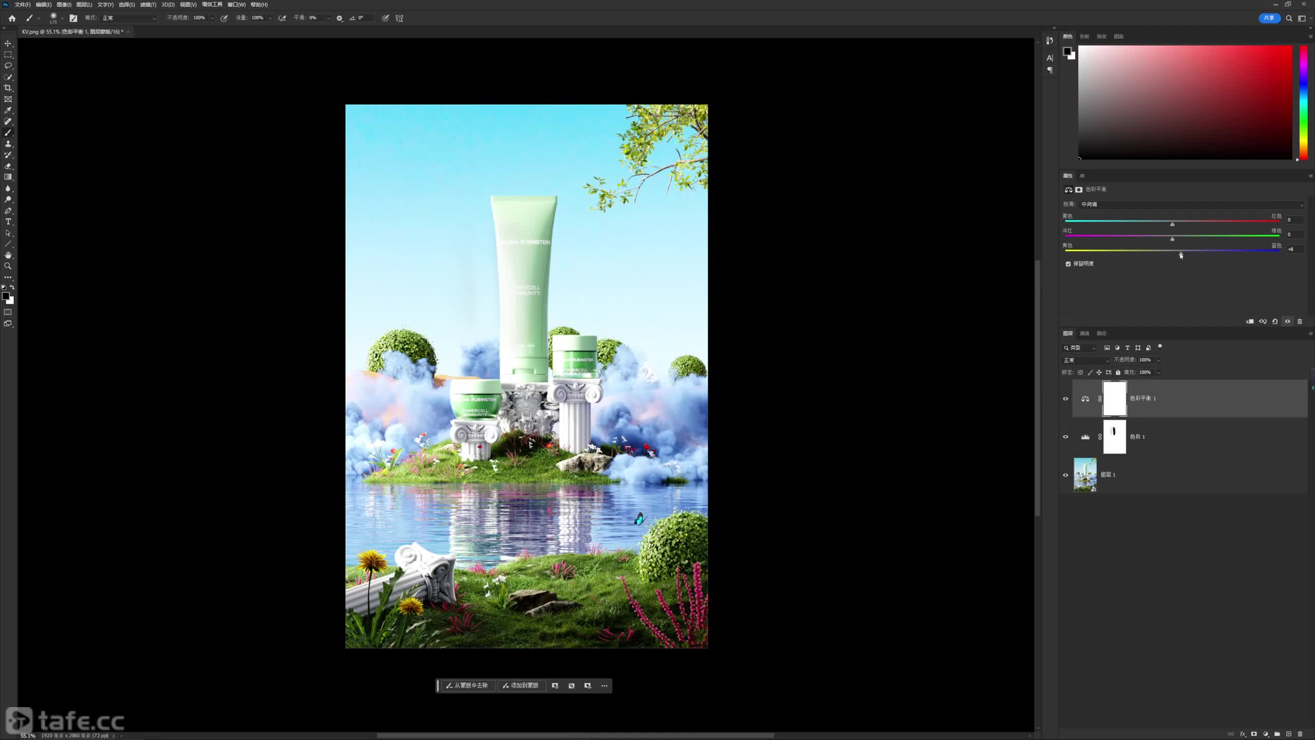Select the Eraser tool
Screen dimensions: 1315x740
coord(8,166)
